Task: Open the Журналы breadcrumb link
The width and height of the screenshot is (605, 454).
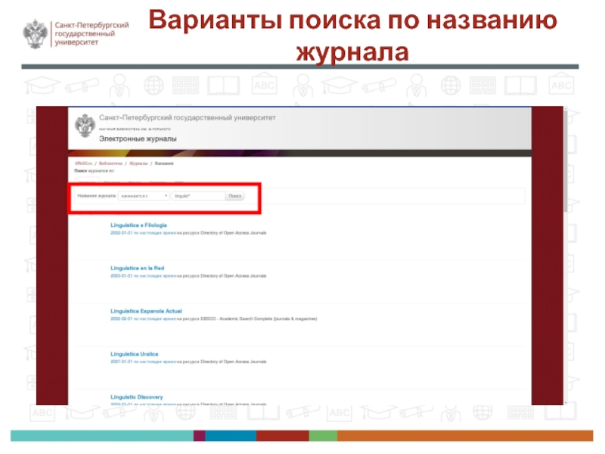Action: [x=138, y=163]
